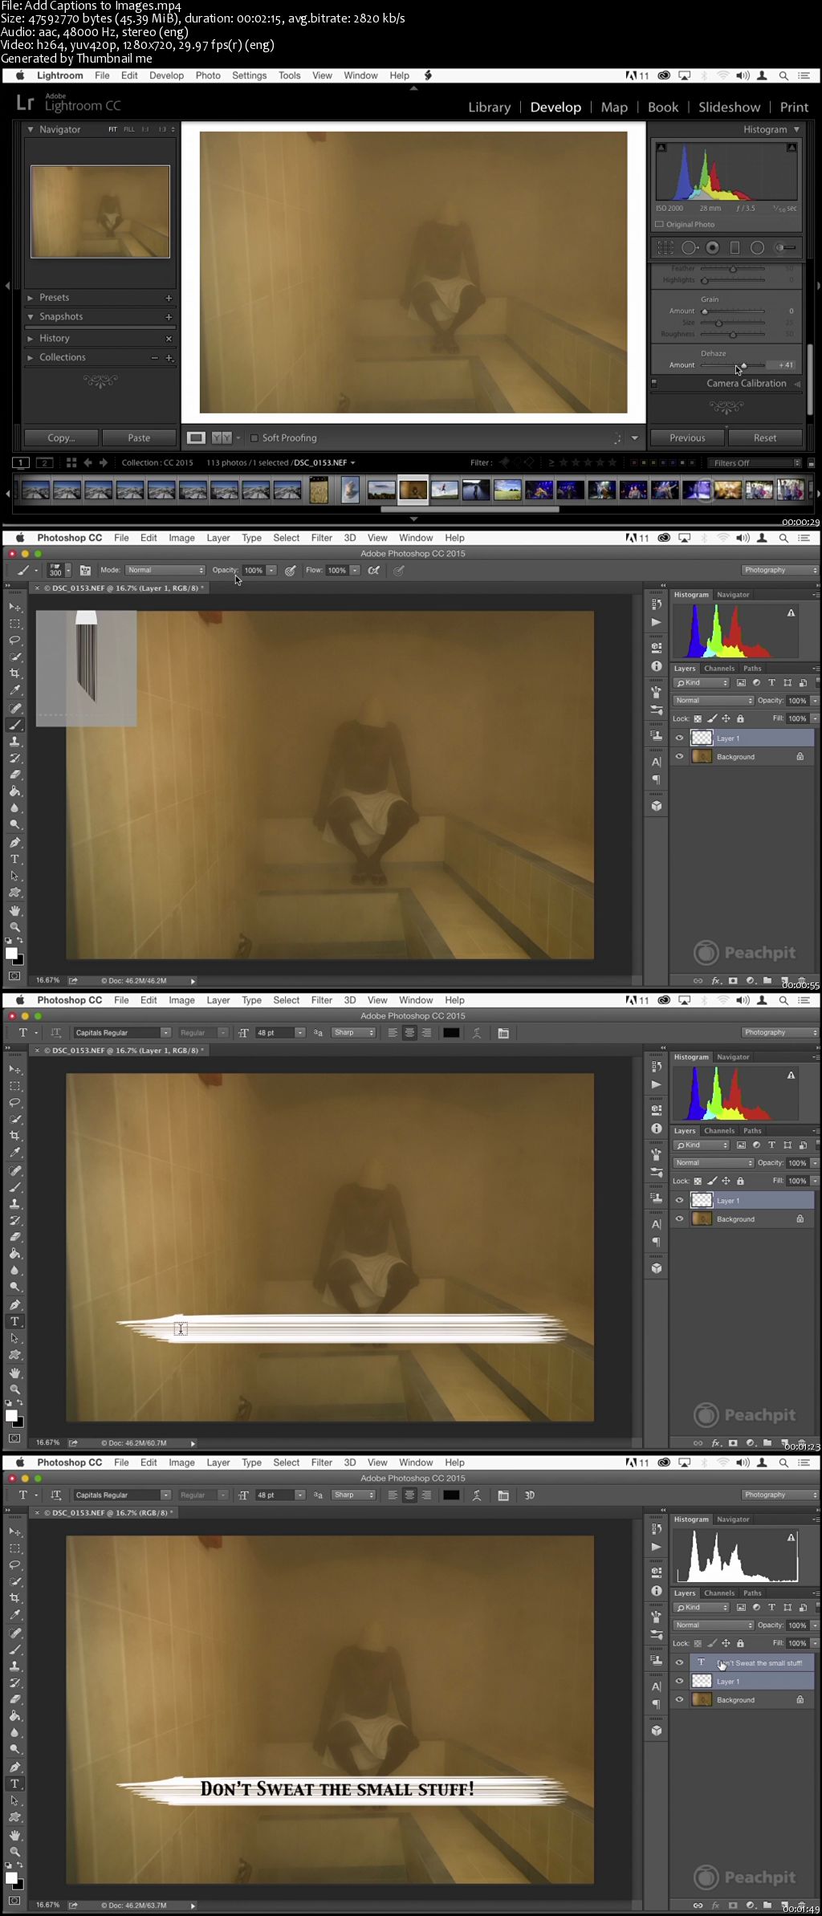Viewport: 822px width, 1916px height.
Task: Select the Brush tool in 00:00:55 frame
Action: coord(14,725)
